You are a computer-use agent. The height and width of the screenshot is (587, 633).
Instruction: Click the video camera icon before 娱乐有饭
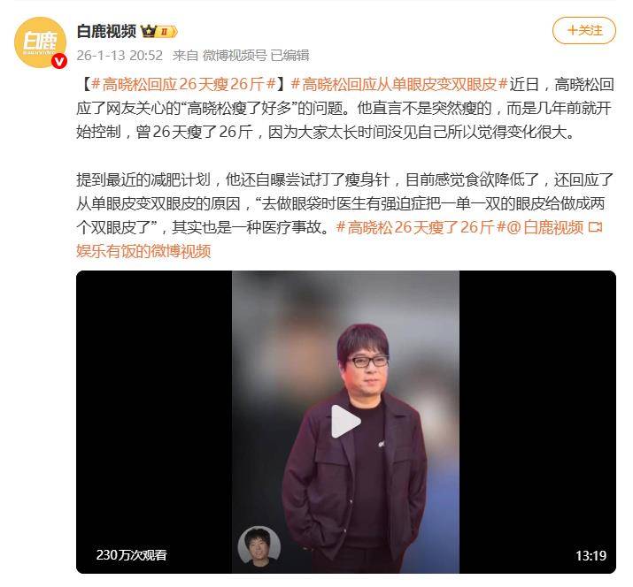(596, 227)
